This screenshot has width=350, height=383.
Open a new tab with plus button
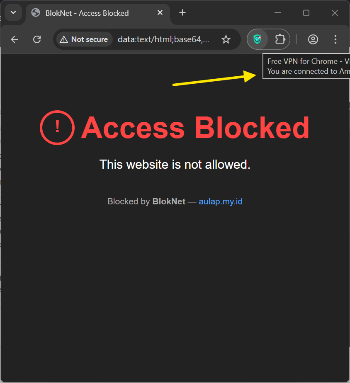coord(182,13)
